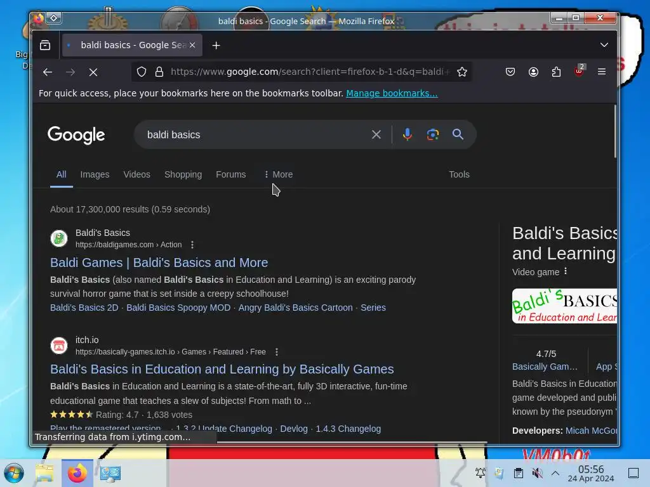Click into the Google search box

point(253,134)
